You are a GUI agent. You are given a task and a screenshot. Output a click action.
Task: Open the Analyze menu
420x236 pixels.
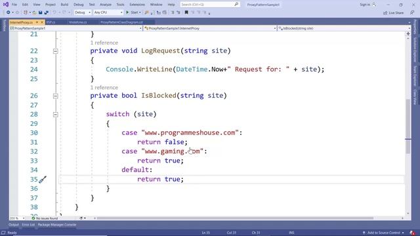tap(106, 5)
